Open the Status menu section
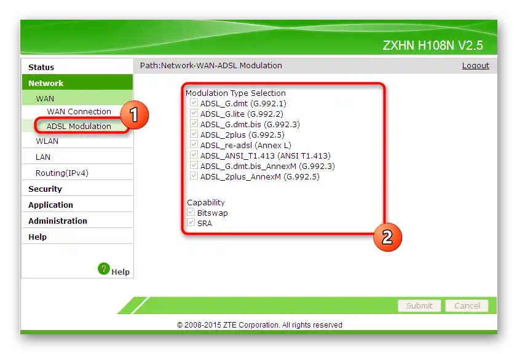The height and width of the screenshot is (354, 517). point(77,67)
